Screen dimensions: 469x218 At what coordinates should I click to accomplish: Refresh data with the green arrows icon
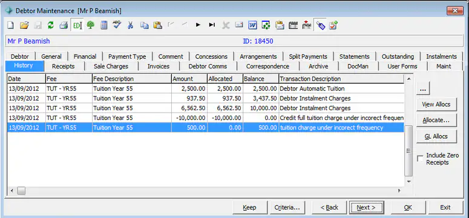pos(51,25)
